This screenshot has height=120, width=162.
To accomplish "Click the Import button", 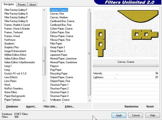I will (x=31, y=107).
